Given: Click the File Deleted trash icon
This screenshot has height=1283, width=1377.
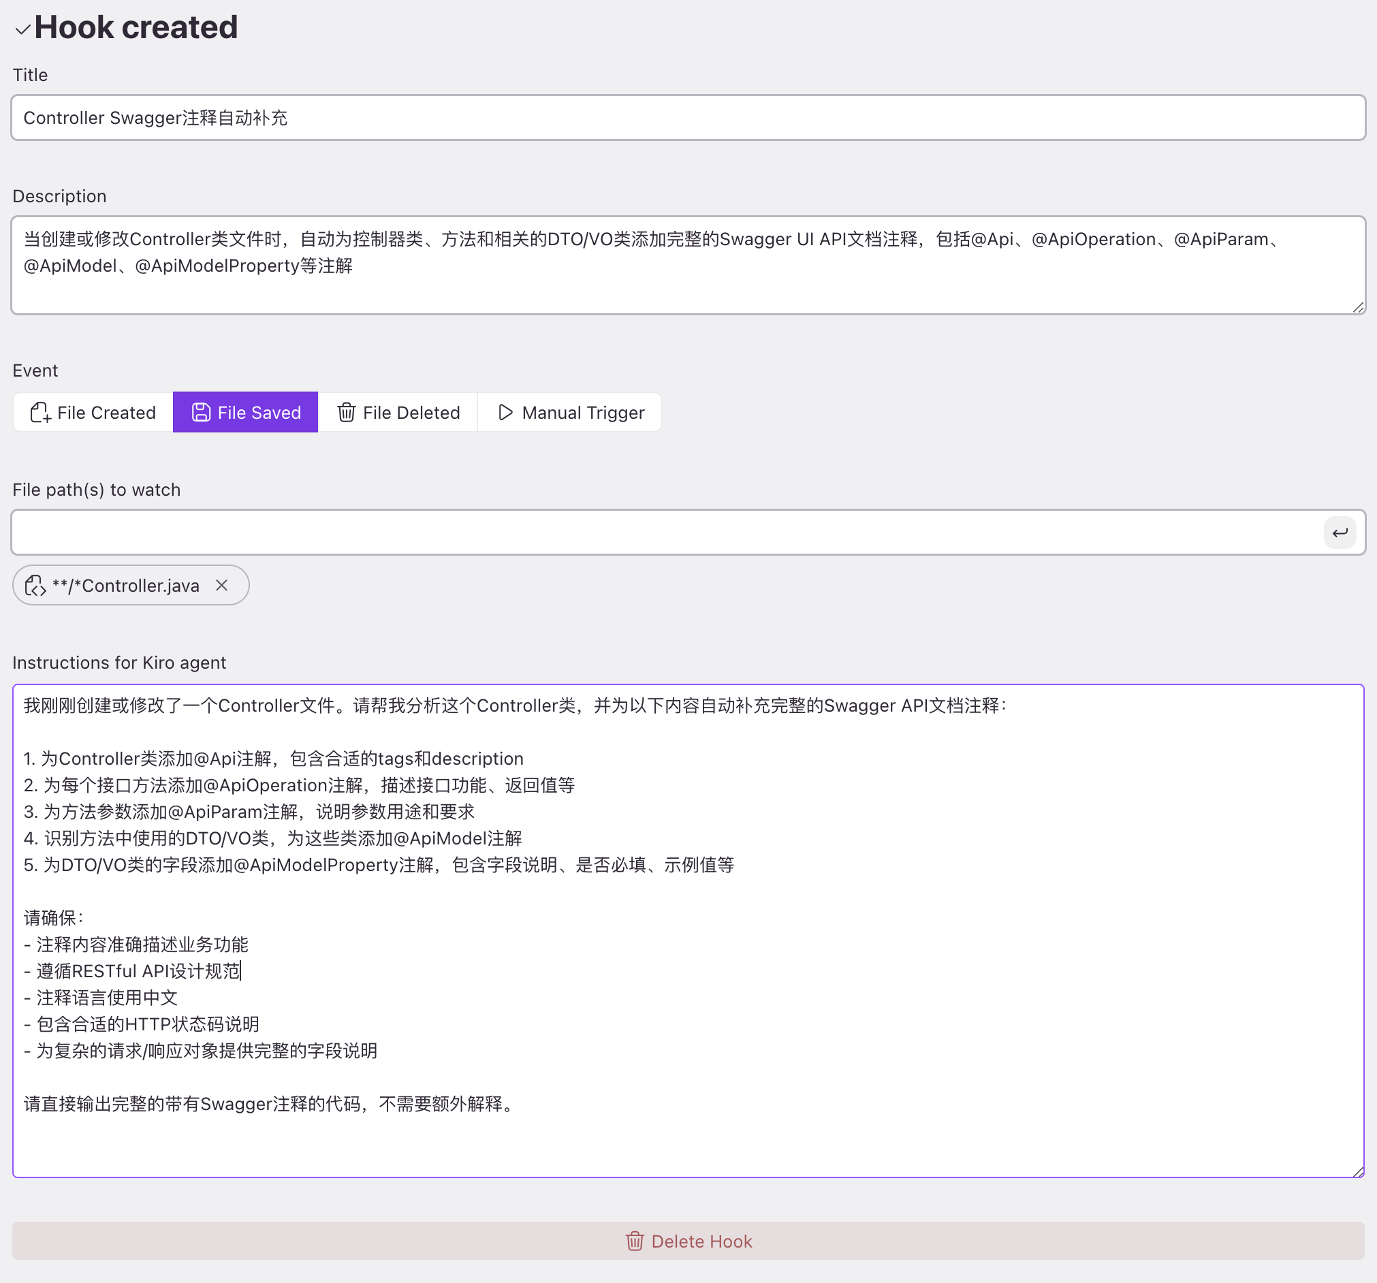Looking at the screenshot, I should point(347,413).
